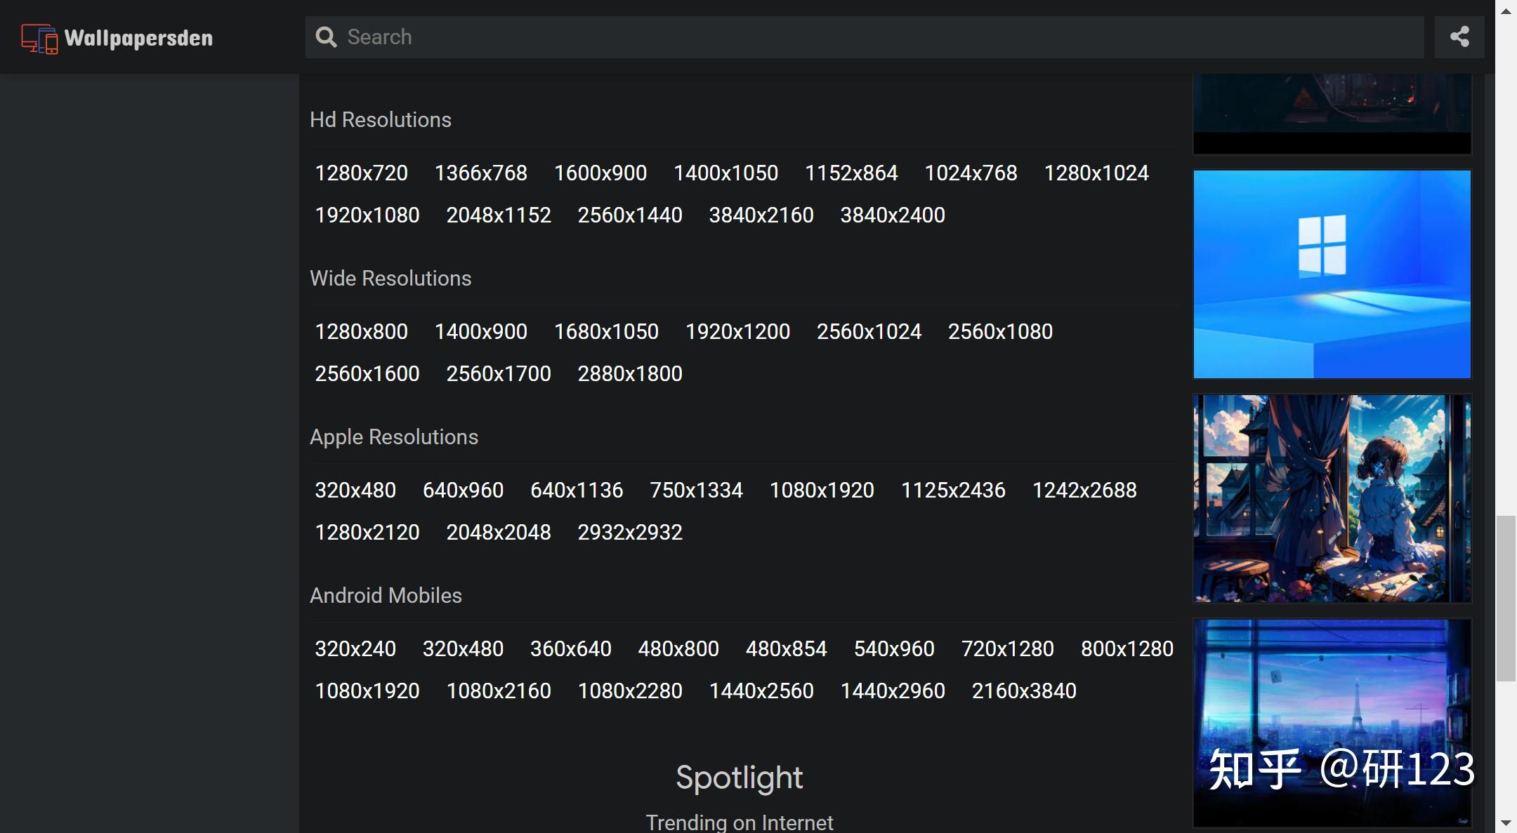Pick the 1024x768 resolution
The height and width of the screenshot is (833, 1517).
(x=971, y=173)
